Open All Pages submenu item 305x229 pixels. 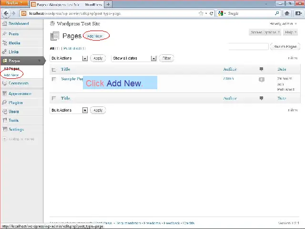[11, 69]
